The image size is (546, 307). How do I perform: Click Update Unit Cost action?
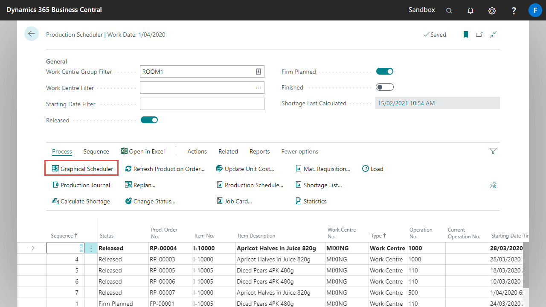pos(245,169)
